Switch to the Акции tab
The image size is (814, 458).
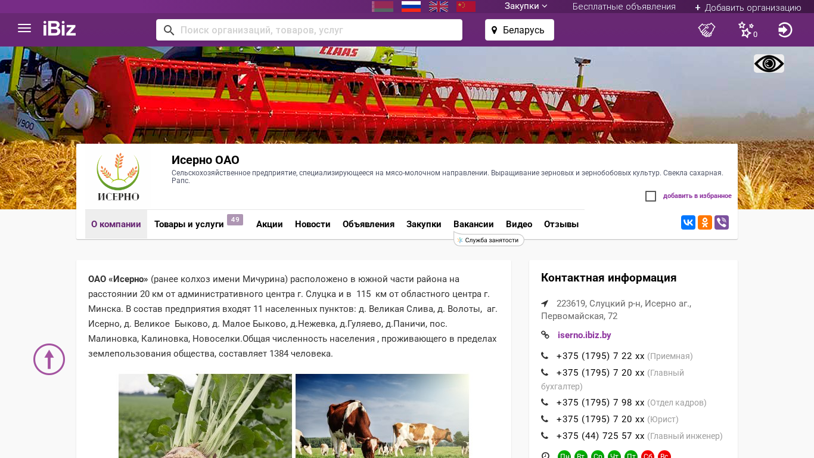[x=269, y=224]
